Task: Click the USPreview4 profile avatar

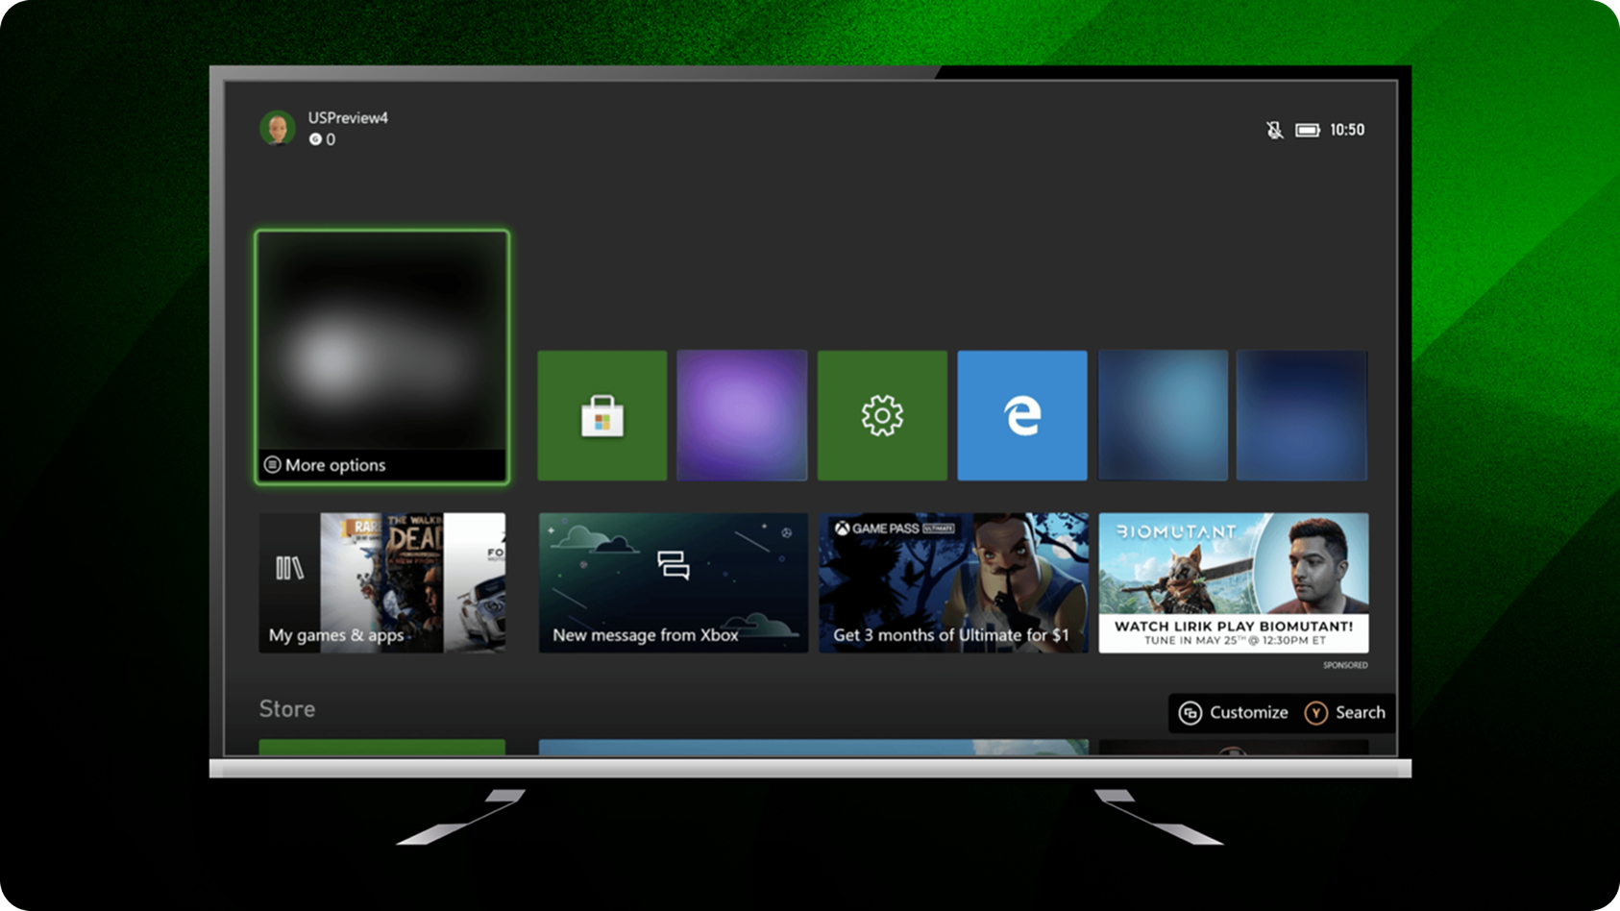Action: 279,128
